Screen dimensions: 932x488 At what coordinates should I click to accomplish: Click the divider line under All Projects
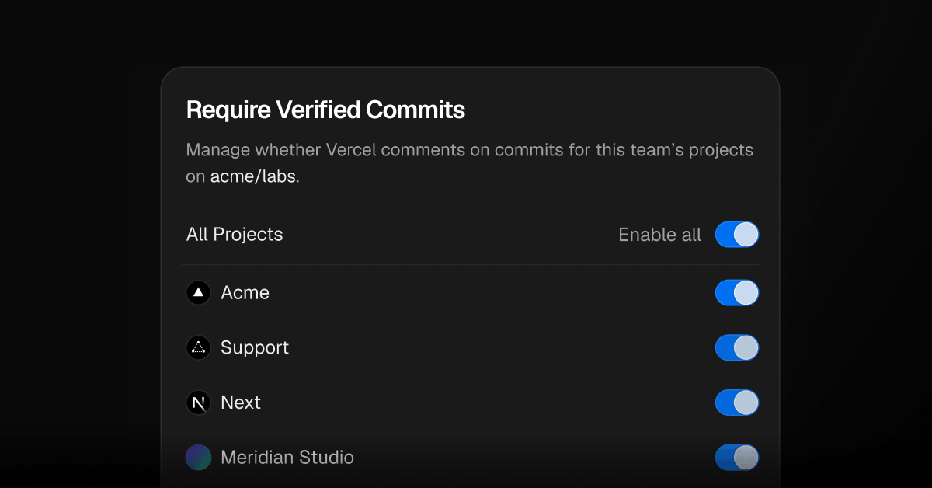point(471,265)
